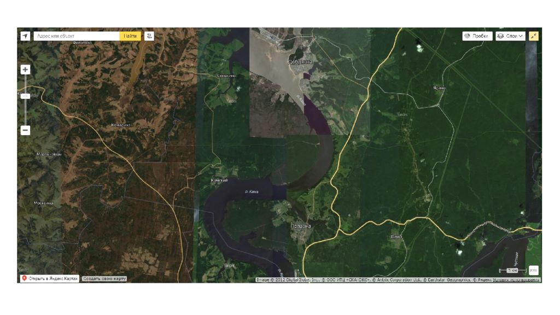
Task: Focus the Адрес или объект search field
Action: pyautogui.click(x=77, y=36)
